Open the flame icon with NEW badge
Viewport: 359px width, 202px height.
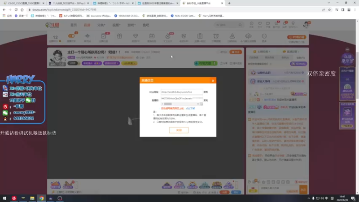click(168, 36)
